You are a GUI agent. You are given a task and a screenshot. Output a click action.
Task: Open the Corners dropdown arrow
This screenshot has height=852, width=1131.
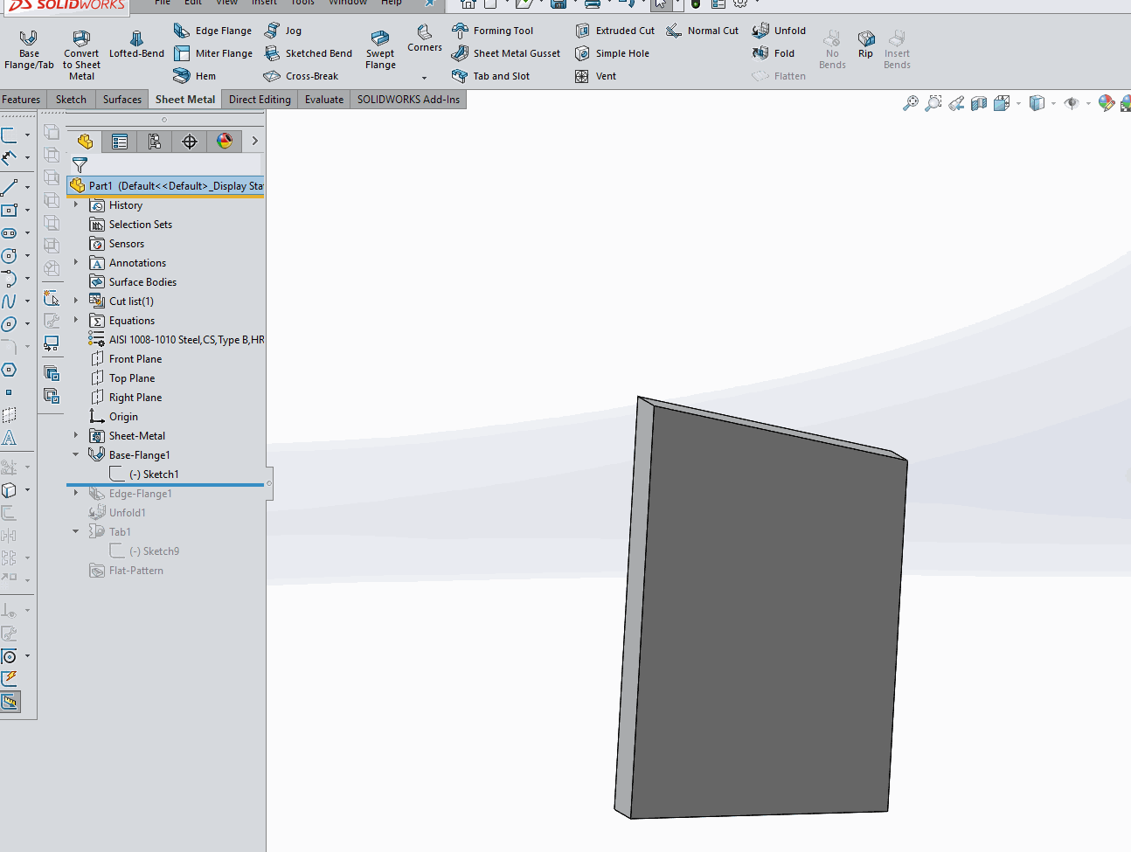click(425, 78)
